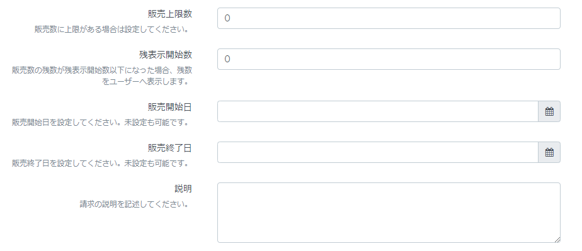Click the resize grip on 説明 textarea
Screen dimensions: 582x251
[557, 240]
